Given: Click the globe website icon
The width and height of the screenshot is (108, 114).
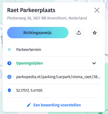Looking at the screenshot, I should click(x=9, y=77).
